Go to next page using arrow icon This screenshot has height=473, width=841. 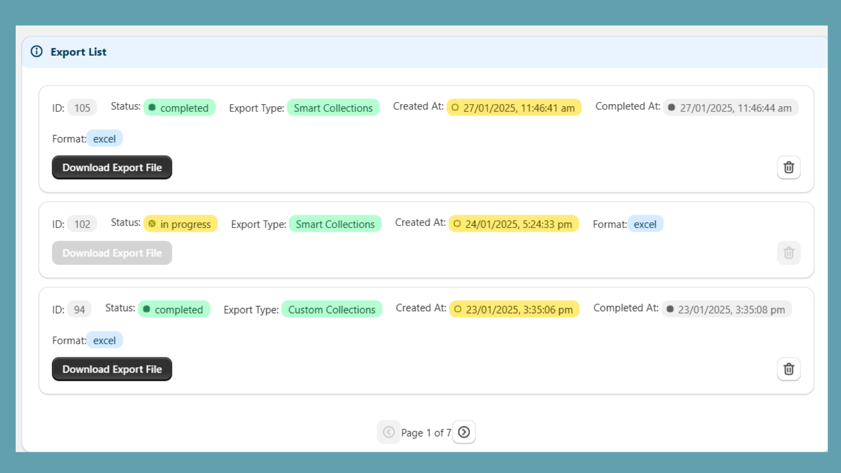[x=464, y=432]
